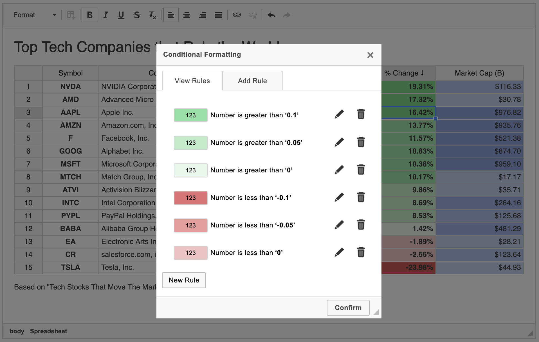
Task: Select the $976.82 market cap cell
Action: click(x=480, y=112)
